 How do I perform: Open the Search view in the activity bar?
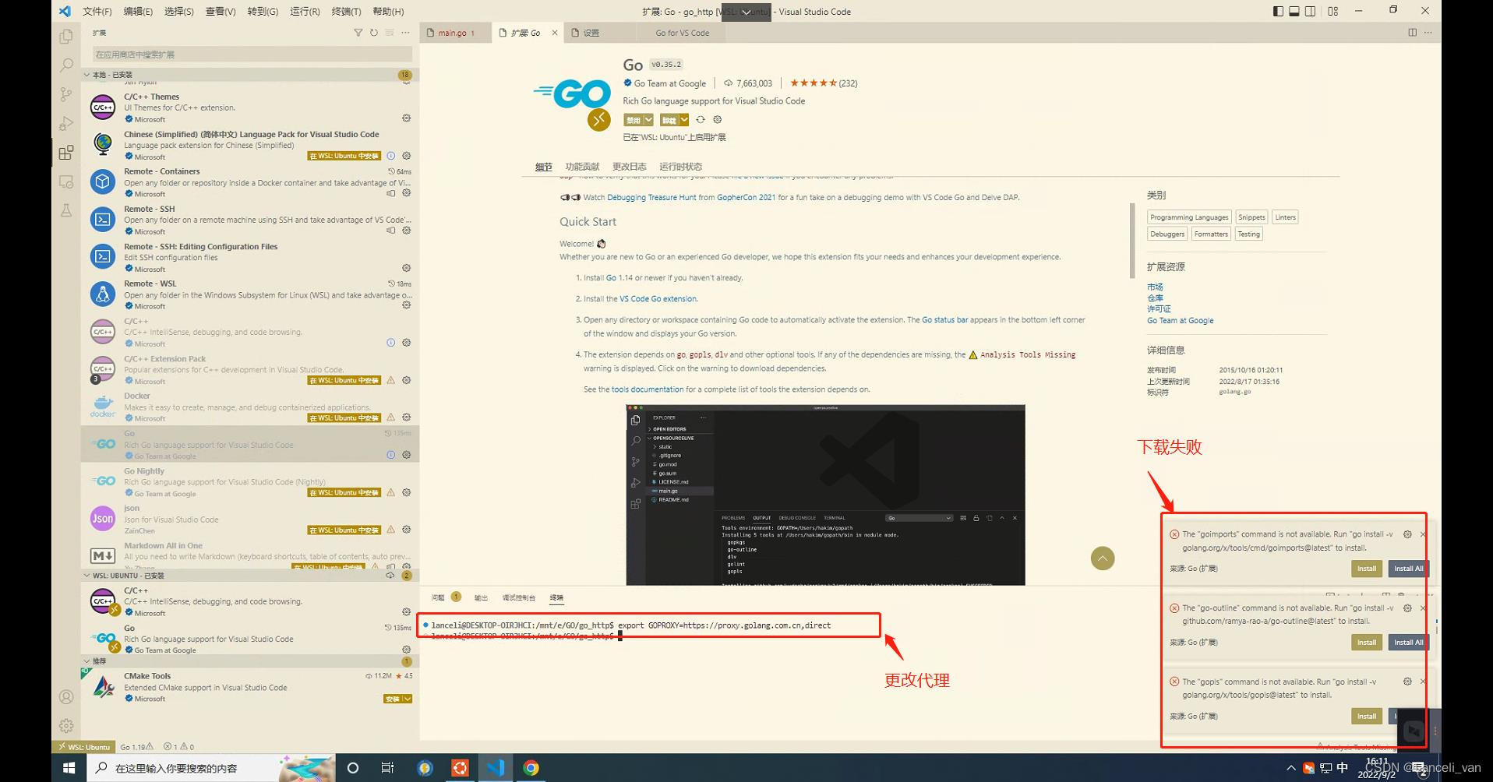(65, 65)
